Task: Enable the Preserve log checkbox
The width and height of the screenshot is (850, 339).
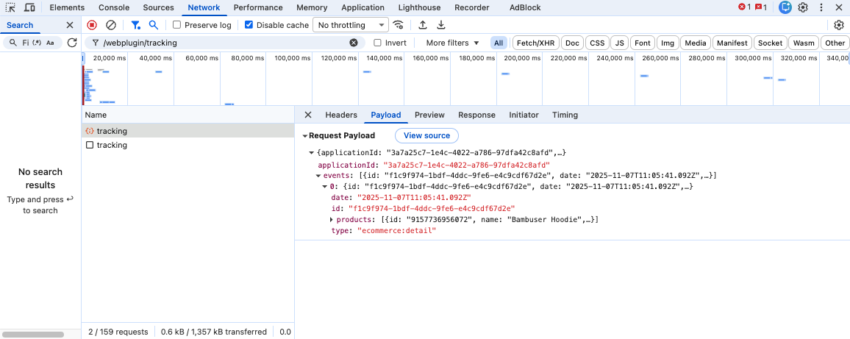Action: [177, 25]
